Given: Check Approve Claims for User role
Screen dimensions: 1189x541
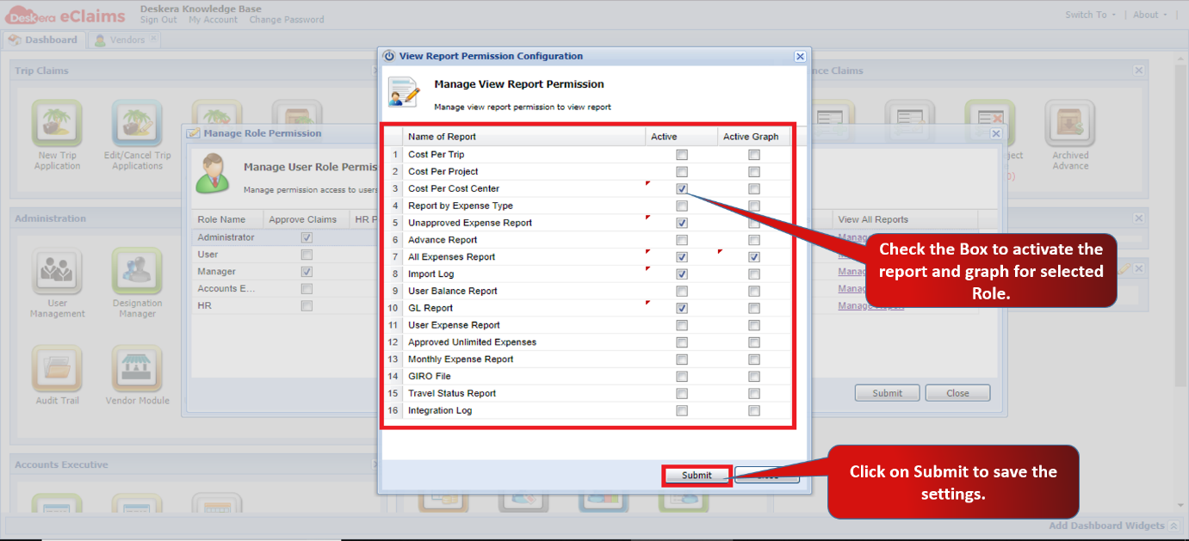Looking at the screenshot, I should pos(307,255).
